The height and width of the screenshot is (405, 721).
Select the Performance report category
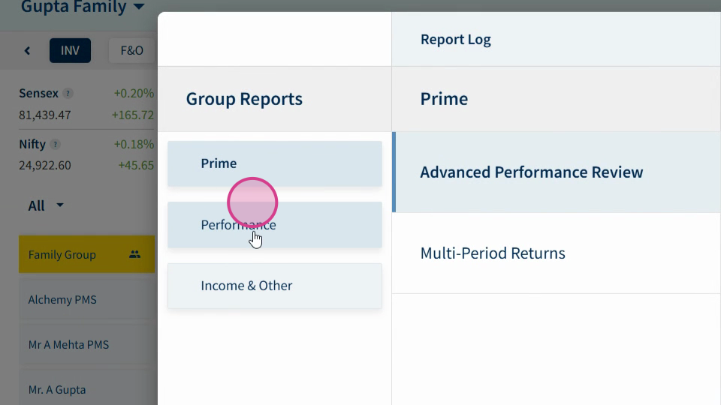tap(275, 225)
